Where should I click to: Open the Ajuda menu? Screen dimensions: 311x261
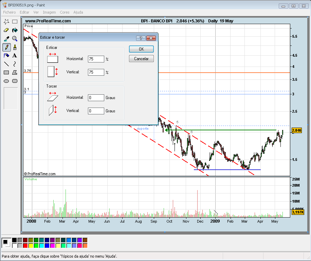[78, 12]
